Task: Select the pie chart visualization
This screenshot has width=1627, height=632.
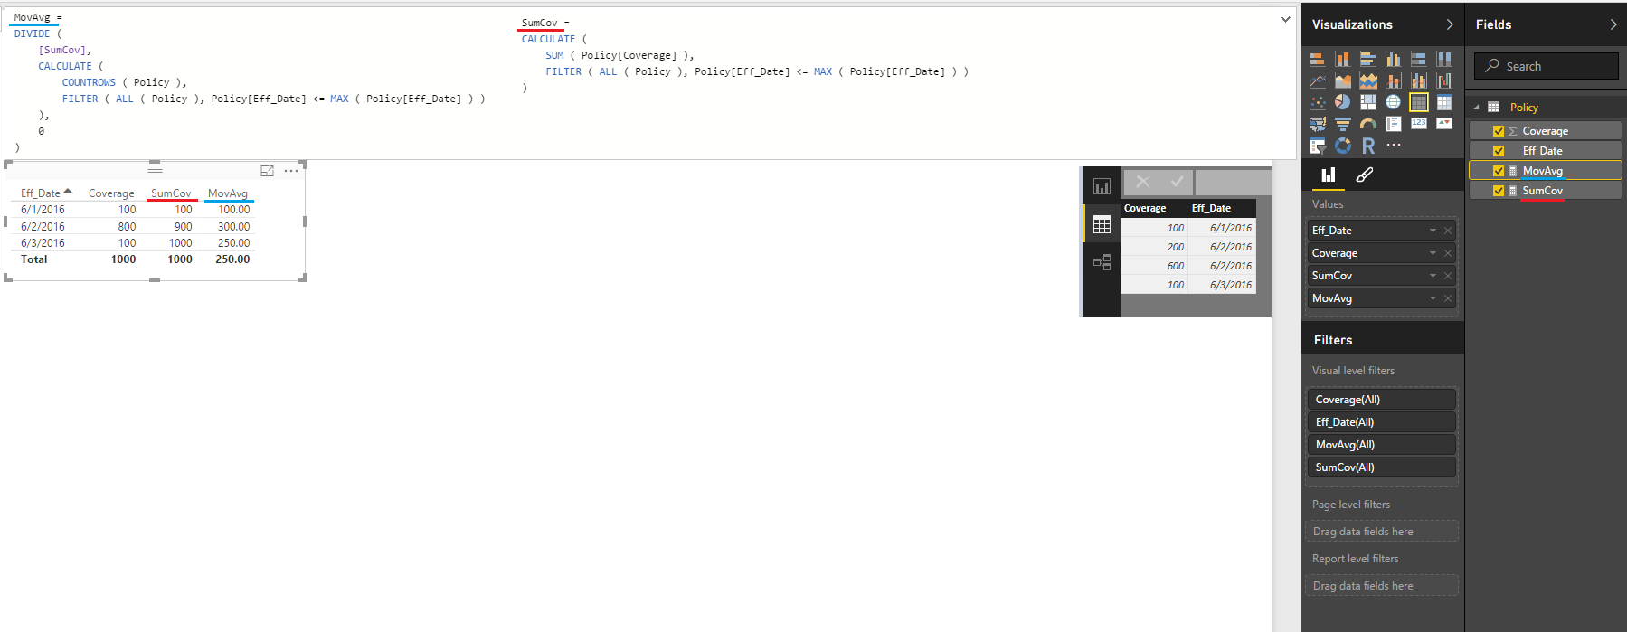Action: coord(1342,102)
